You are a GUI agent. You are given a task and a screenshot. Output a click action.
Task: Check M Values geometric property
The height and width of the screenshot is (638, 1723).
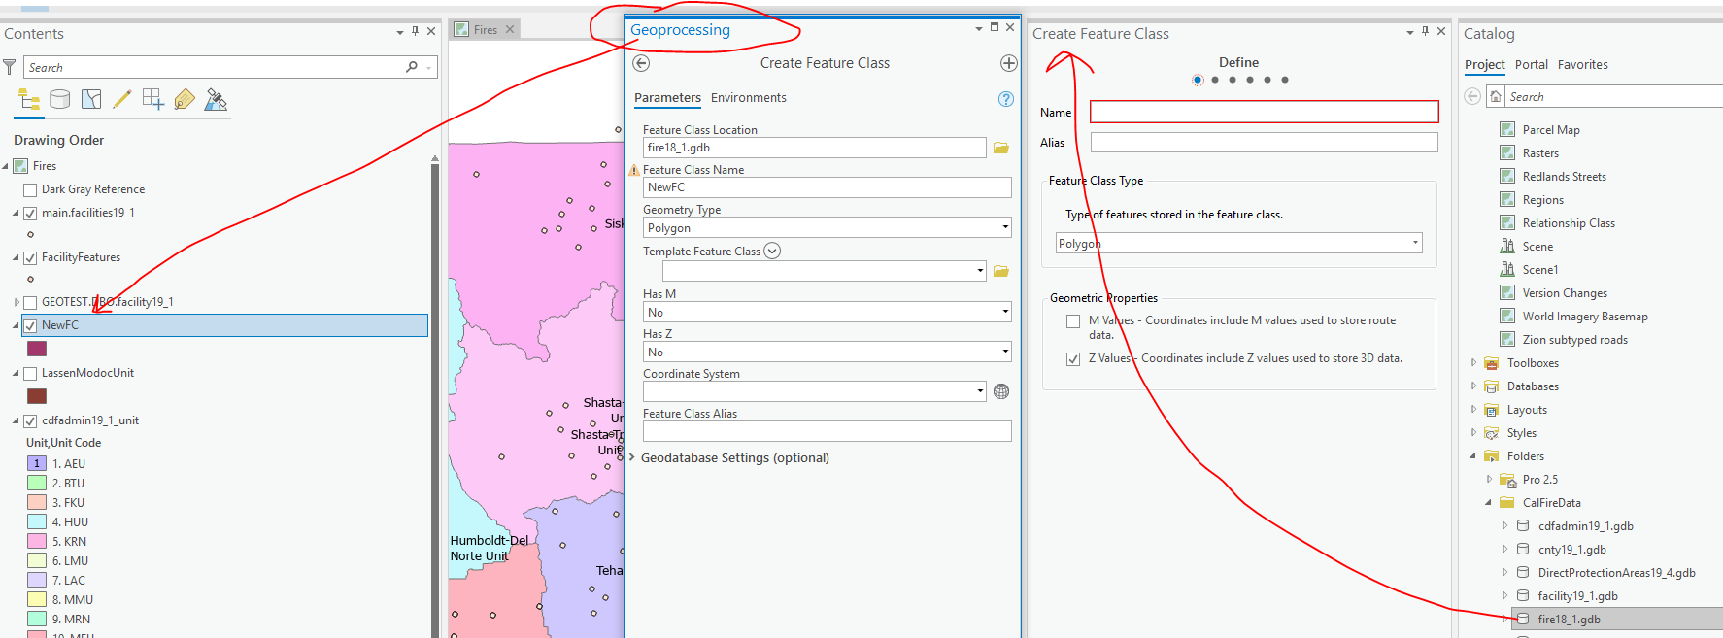[1073, 321]
